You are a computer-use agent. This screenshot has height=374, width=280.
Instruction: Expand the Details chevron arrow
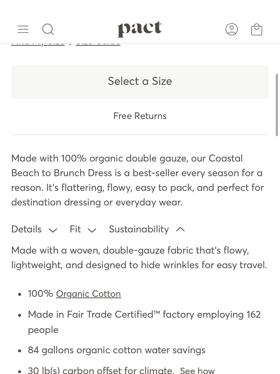(53, 230)
